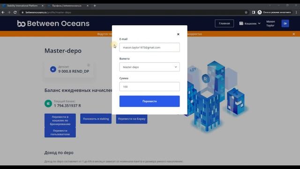
Task: Close the transfer modal dialog
Action: pos(178,34)
